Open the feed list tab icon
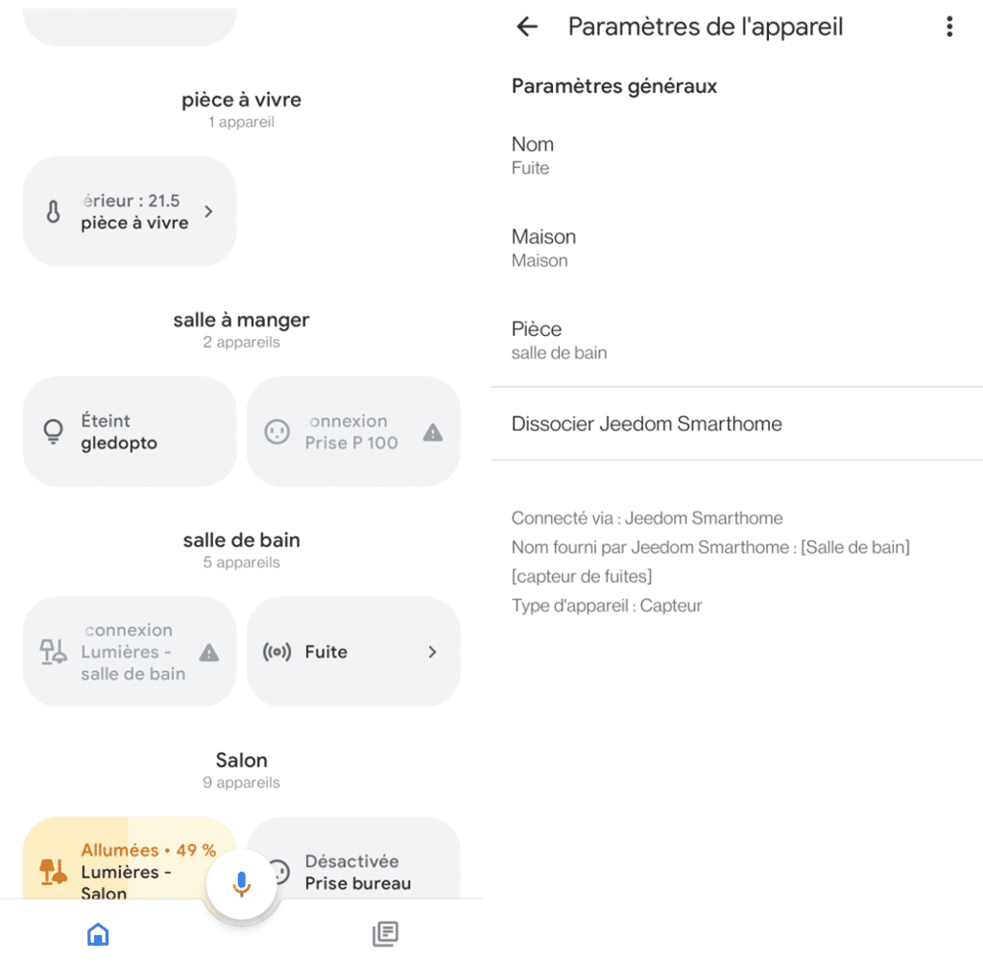983x964 pixels. click(385, 933)
